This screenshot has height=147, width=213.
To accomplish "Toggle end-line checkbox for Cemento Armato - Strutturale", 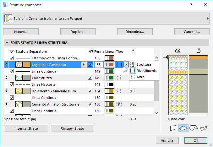I will (90, 104).
